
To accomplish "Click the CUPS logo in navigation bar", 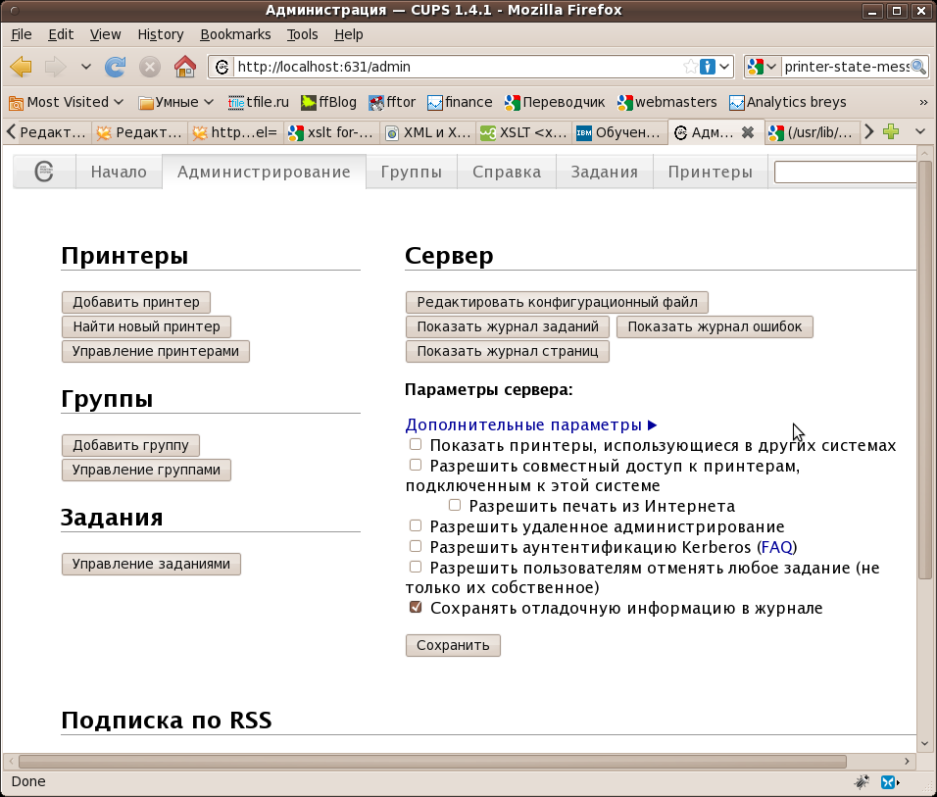I will 44,172.
